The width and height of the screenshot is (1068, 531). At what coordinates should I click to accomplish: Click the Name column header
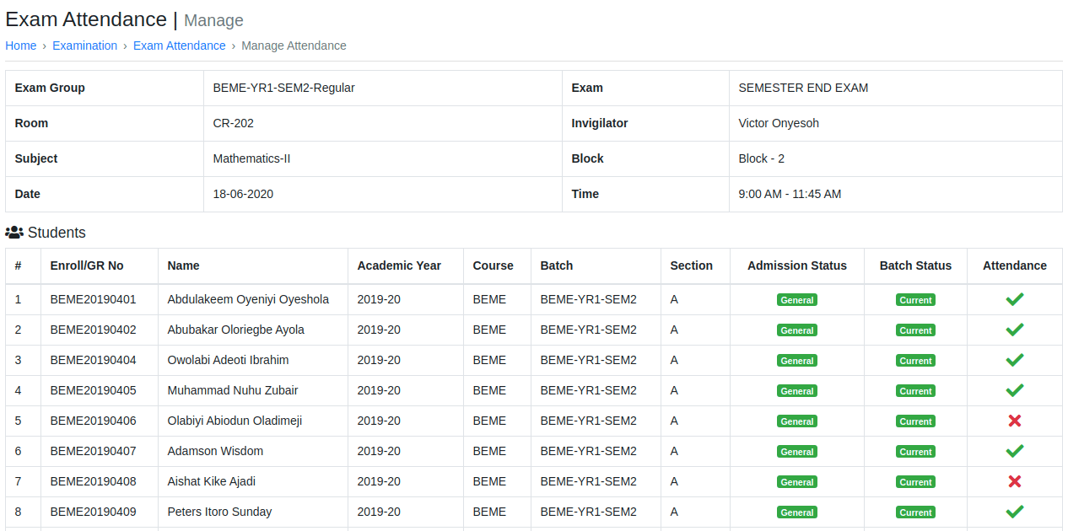coord(183,265)
